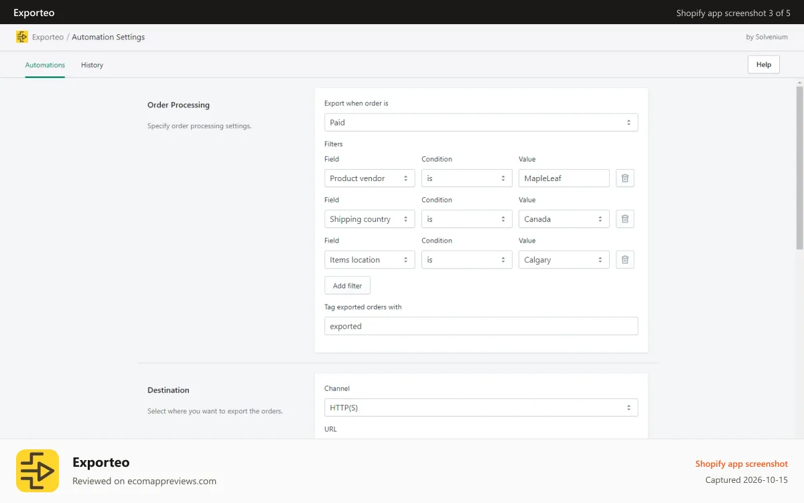The height and width of the screenshot is (503, 804).
Task: Click the page vertical scrollbar
Action: 799,168
